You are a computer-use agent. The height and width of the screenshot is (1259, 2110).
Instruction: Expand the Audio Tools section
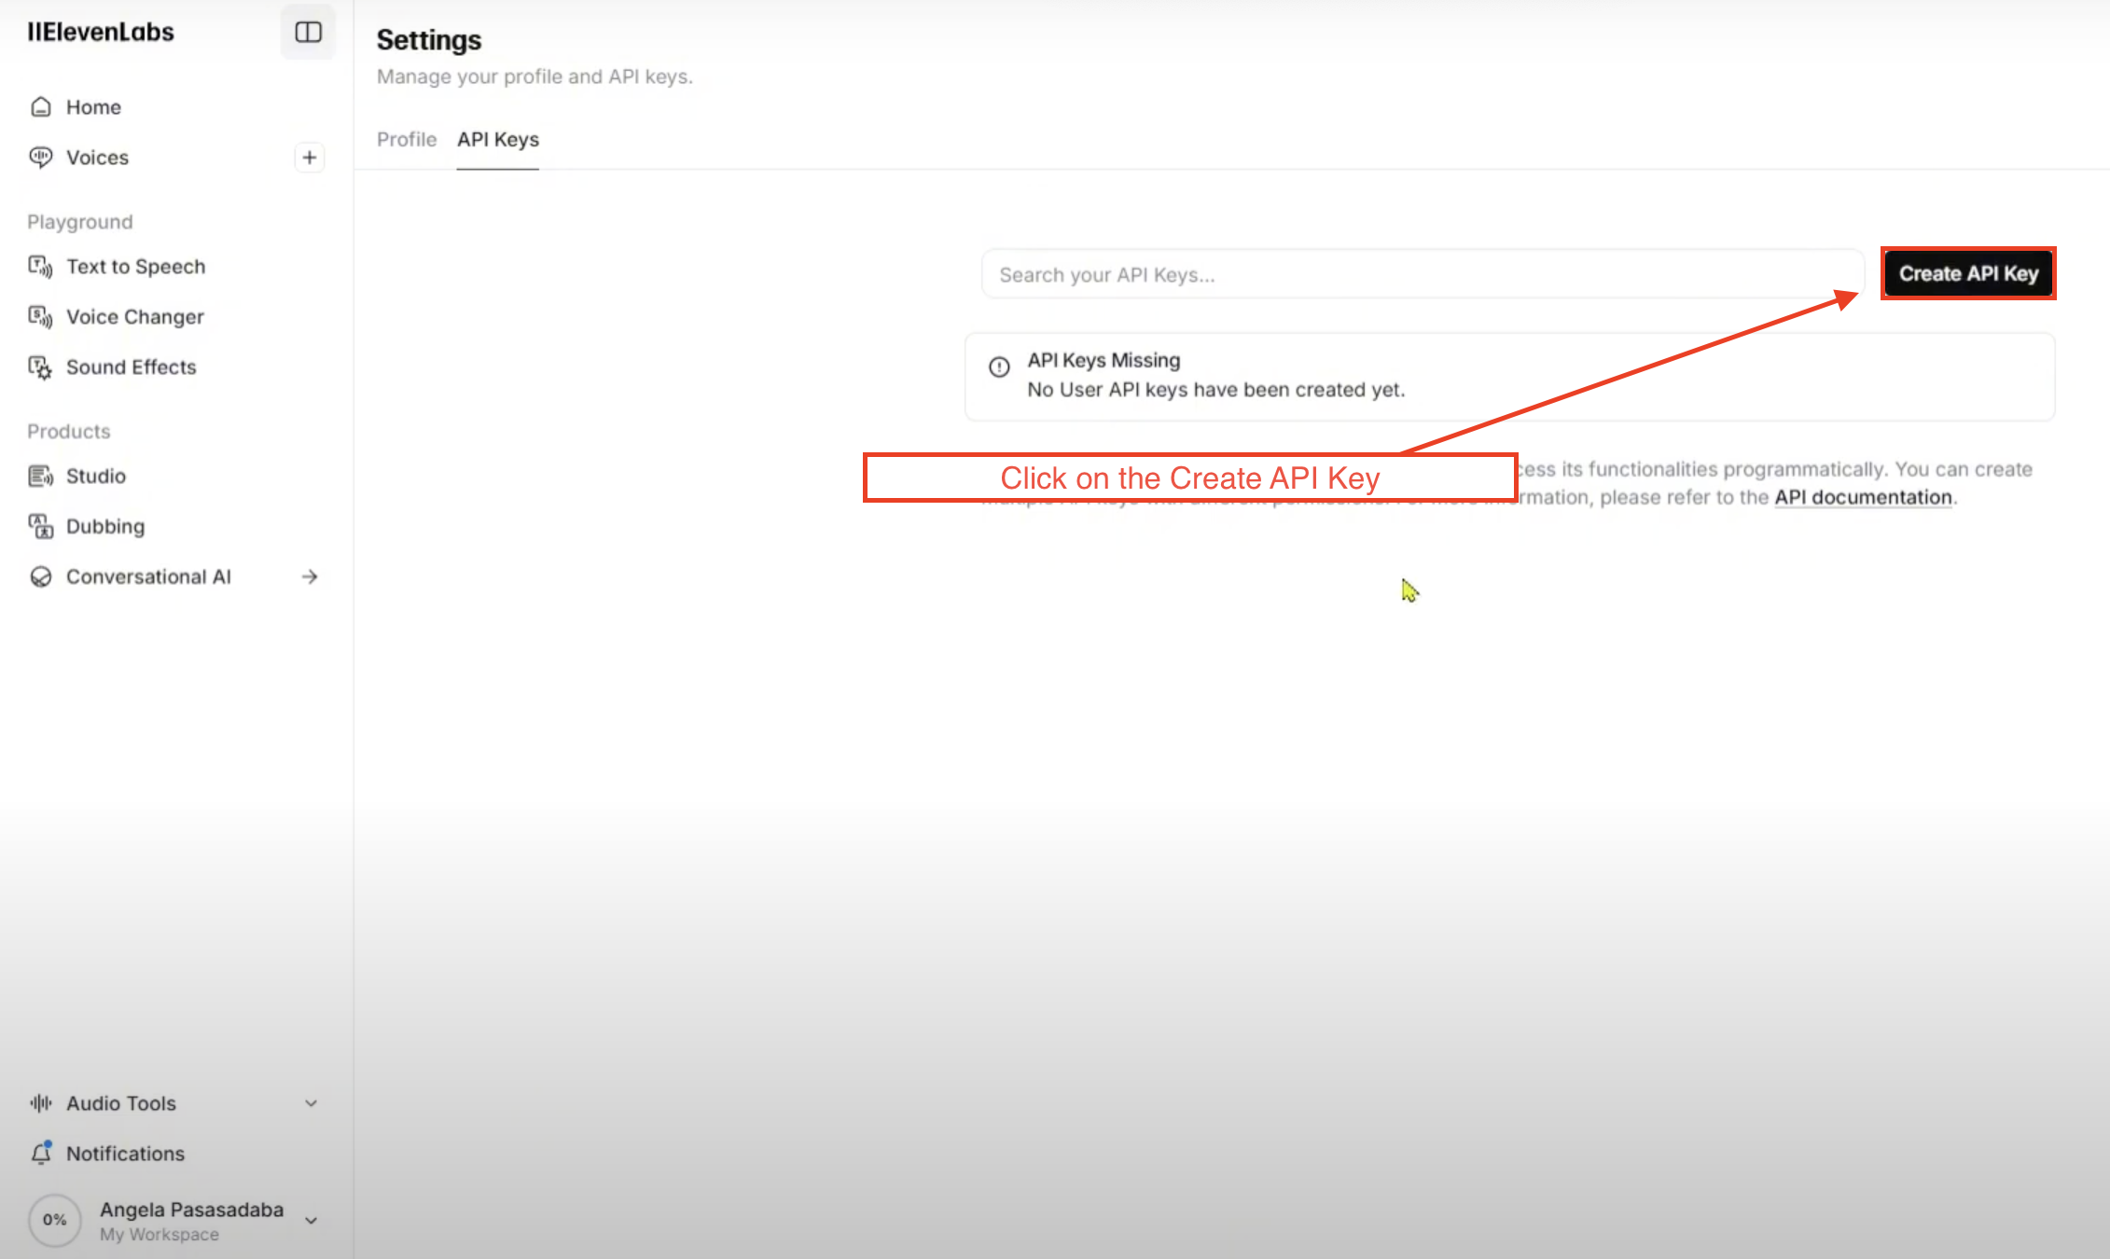(x=311, y=1103)
